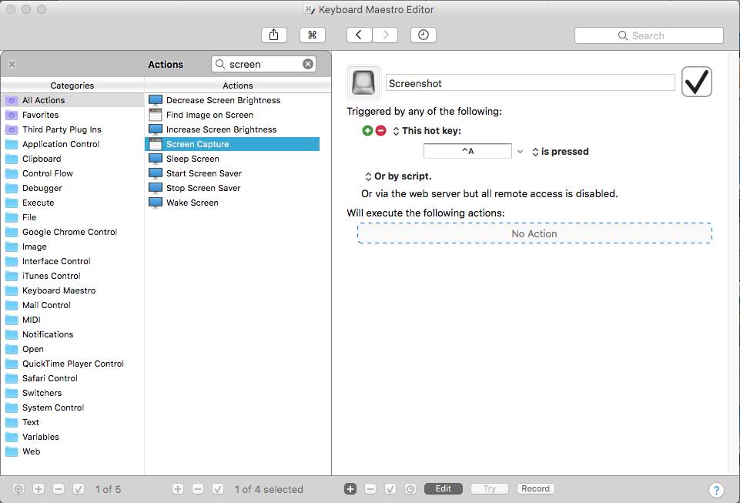Click the main Search field
The height and width of the screenshot is (503, 740).
648,35
